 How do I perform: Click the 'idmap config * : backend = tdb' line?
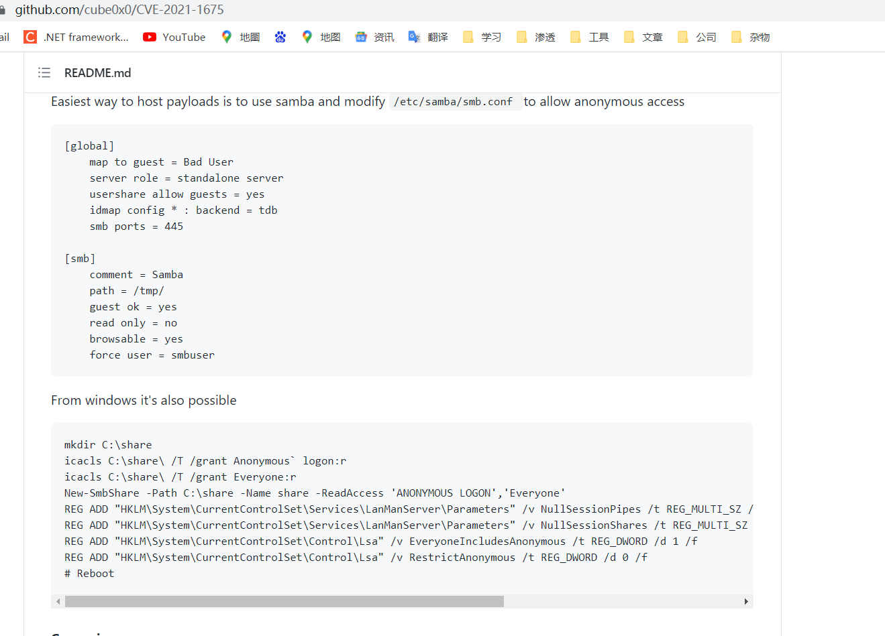(183, 210)
